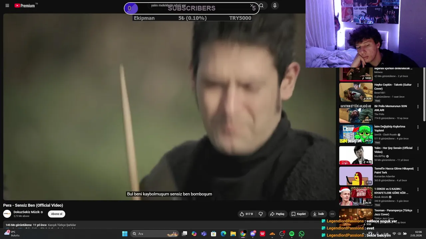Open the DokuzSekiz Müzik channel name
This screenshot has width=426, height=239.
click(27, 212)
